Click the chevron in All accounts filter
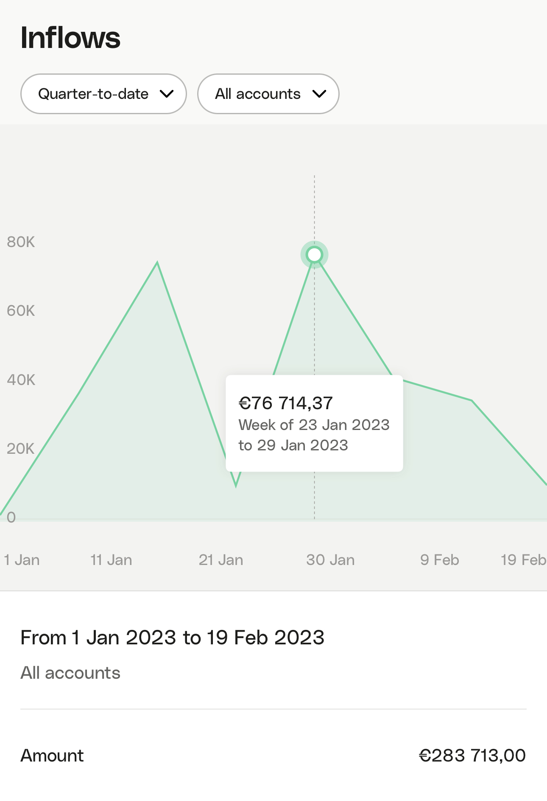547x801 pixels. pyautogui.click(x=319, y=94)
